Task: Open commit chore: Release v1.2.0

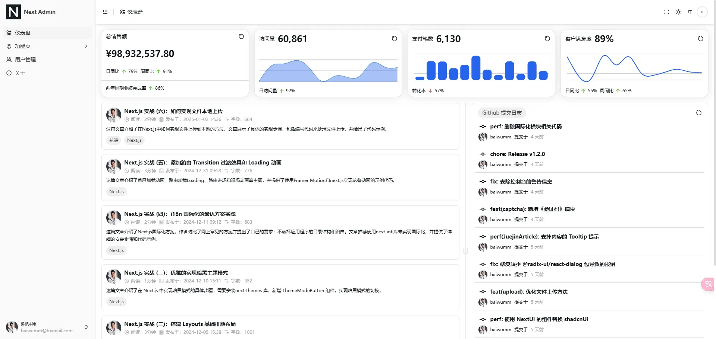Action: pos(517,154)
